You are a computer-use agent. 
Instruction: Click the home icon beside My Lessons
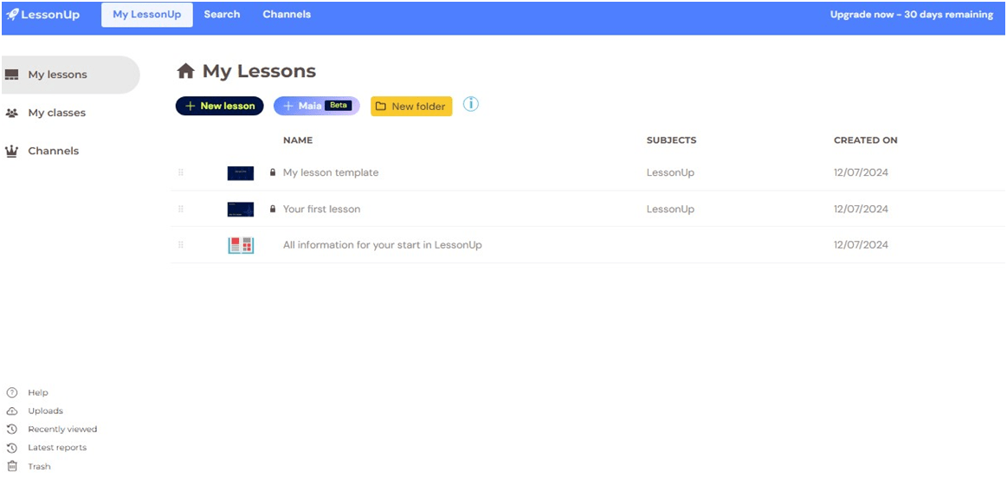[185, 71]
